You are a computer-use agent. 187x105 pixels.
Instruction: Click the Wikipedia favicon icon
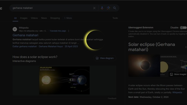click(x=15, y=29)
